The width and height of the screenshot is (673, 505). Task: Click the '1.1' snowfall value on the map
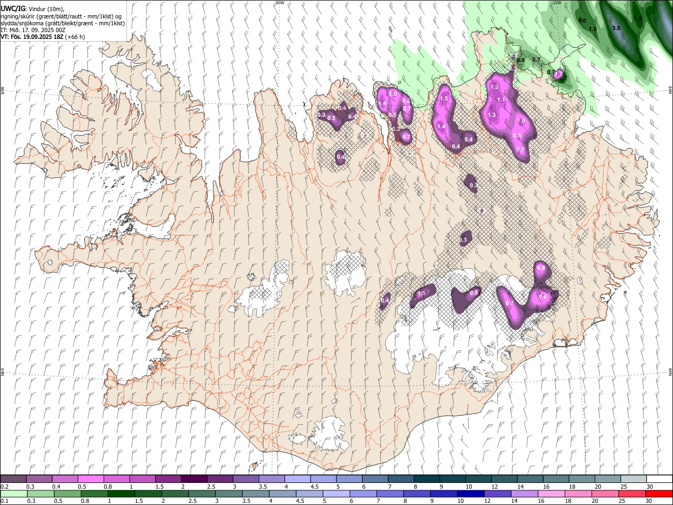pyautogui.click(x=501, y=99)
